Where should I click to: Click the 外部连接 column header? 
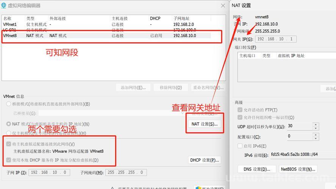click(x=58, y=19)
